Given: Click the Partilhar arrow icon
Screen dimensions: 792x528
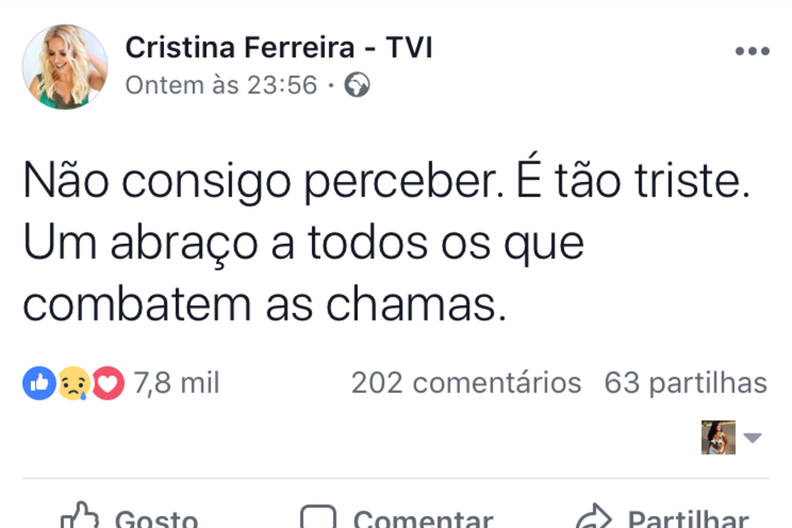Looking at the screenshot, I should pos(593,514).
